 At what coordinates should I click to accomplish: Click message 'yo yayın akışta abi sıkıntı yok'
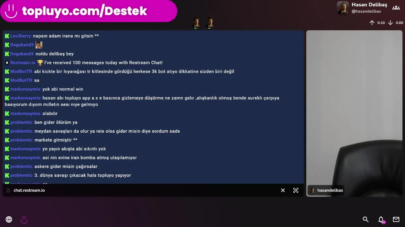tap(74, 149)
